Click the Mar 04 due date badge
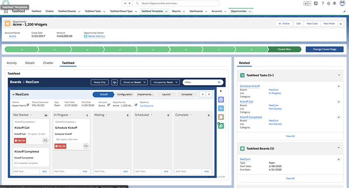The width and height of the screenshot is (349, 188). pos(20,140)
